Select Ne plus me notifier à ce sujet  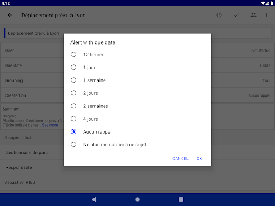(x=137, y=144)
